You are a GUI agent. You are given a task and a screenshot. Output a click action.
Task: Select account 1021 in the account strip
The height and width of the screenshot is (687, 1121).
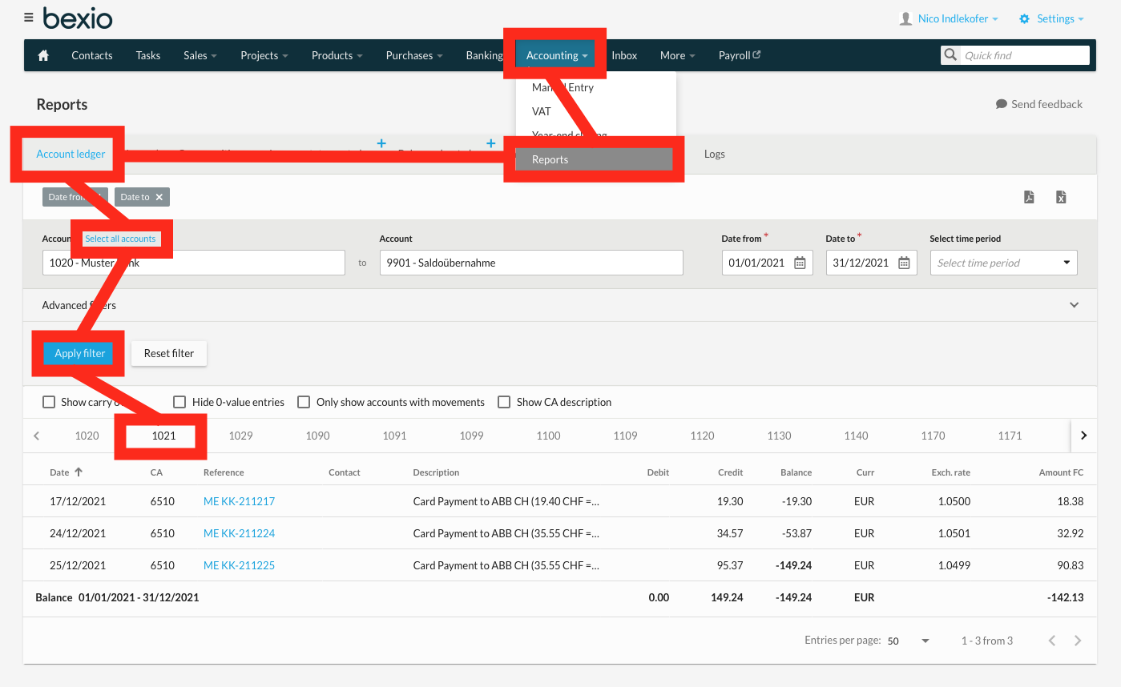click(x=163, y=435)
